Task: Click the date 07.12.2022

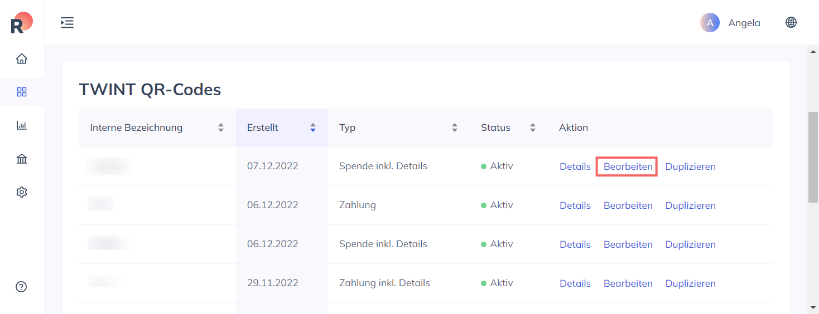Action: pyautogui.click(x=273, y=166)
